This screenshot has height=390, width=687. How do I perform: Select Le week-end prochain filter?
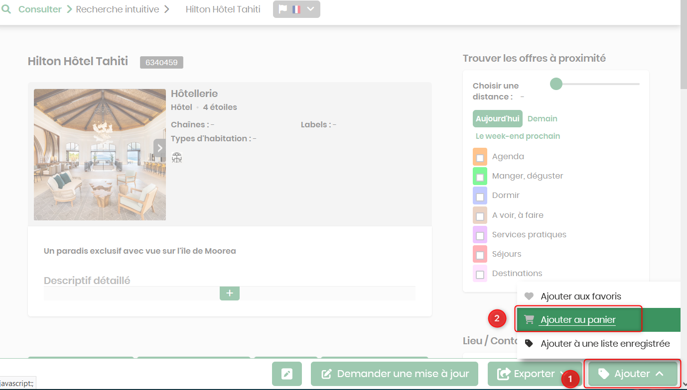click(518, 136)
